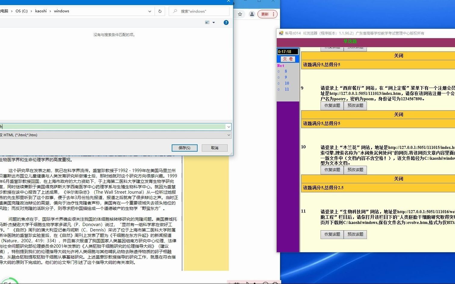Viewport: 455px width, 284px height.
Task: Click the 取消 cancel button
Action: [x=215, y=148]
